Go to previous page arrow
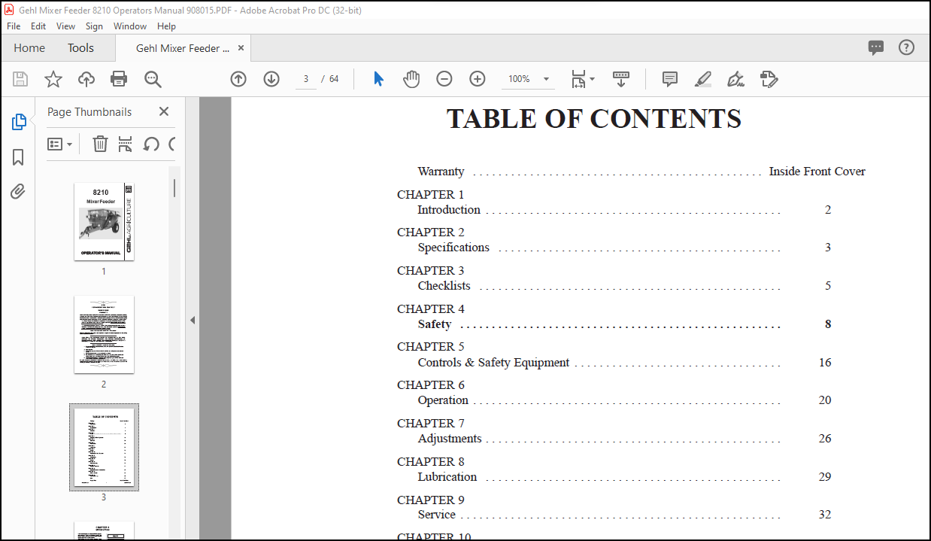The width and height of the screenshot is (931, 541). click(238, 79)
